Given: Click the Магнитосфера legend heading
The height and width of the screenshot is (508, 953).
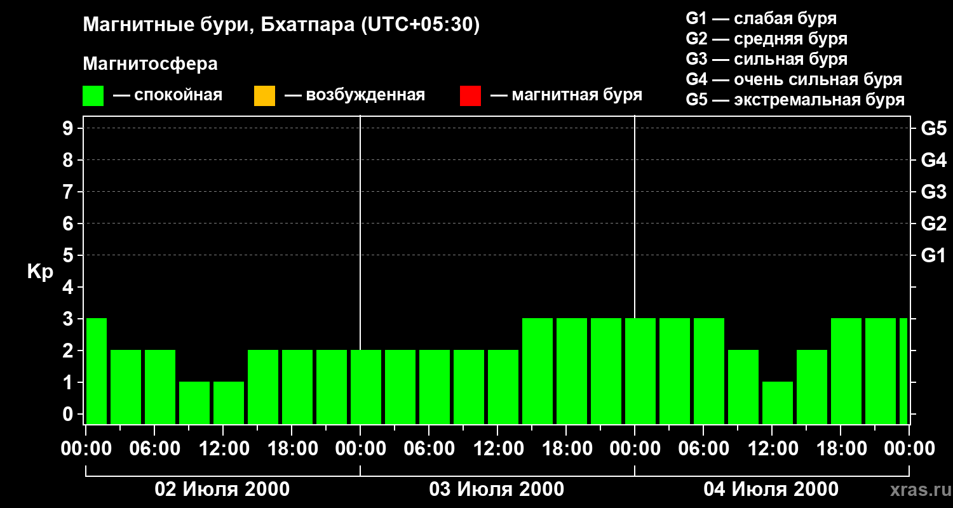Looking at the screenshot, I should (x=150, y=64).
